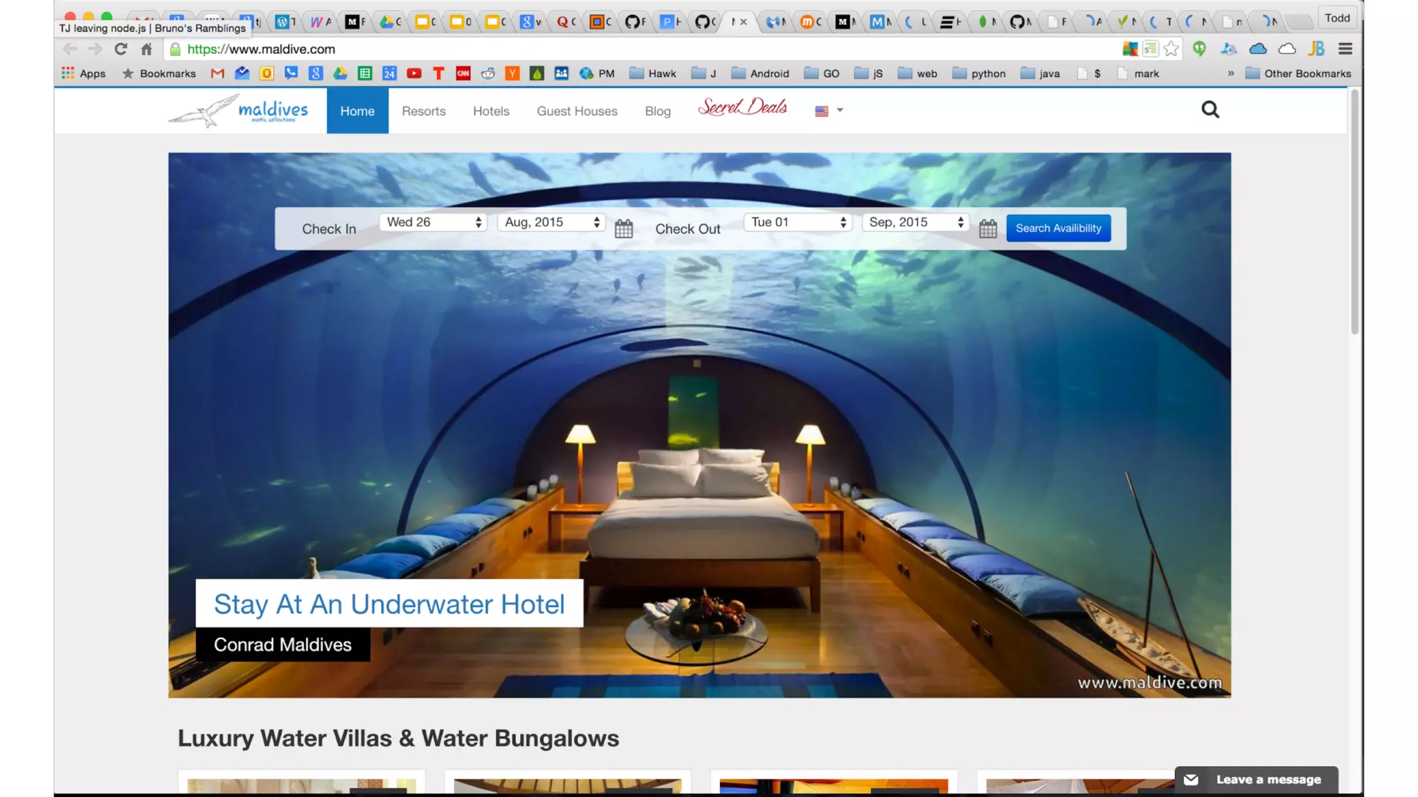Screen dimensions: 1418x797
Task: Open the YouTube bookmark icon
Action: (414, 73)
